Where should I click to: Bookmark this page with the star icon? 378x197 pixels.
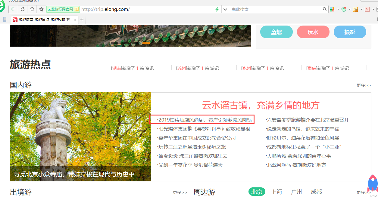pos(41,9)
